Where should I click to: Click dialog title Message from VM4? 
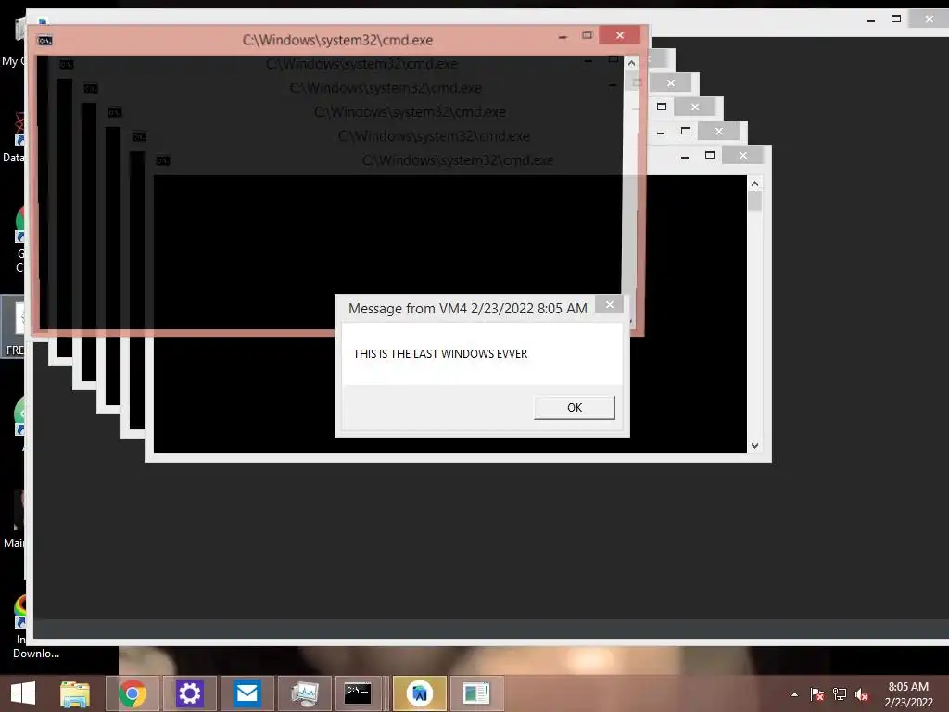[467, 308]
